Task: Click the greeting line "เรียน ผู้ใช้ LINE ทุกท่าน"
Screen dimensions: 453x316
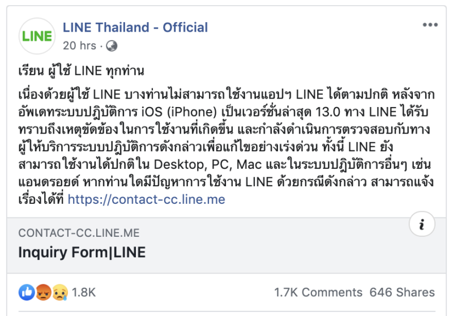Action: (x=80, y=71)
